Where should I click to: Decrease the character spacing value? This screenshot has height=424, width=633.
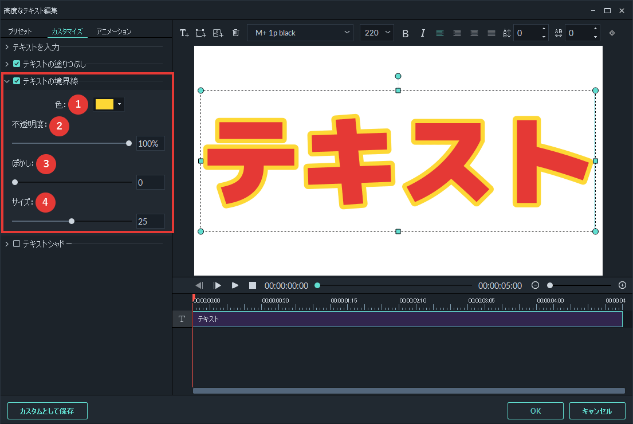coord(595,37)
